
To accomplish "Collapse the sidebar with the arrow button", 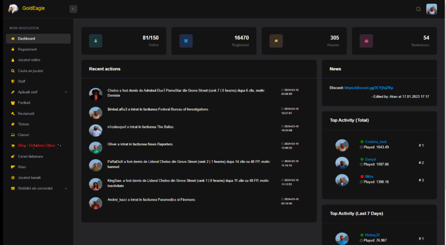I will (73, 9).
